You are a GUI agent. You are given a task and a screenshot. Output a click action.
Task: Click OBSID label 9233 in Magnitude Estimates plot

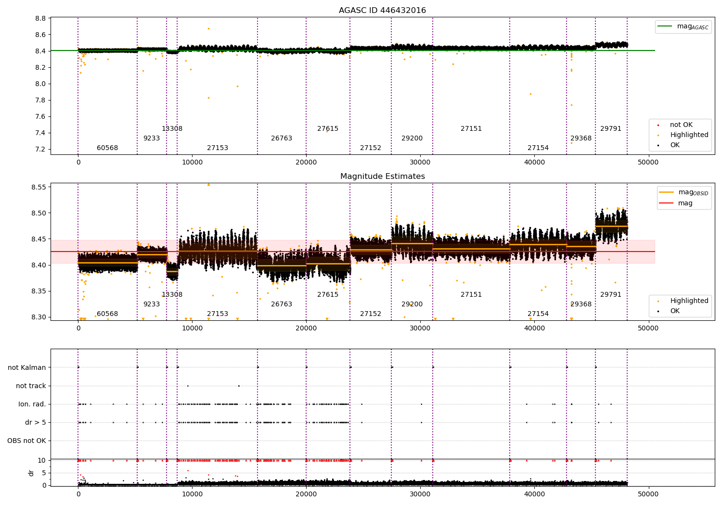[x=152, y=304]
